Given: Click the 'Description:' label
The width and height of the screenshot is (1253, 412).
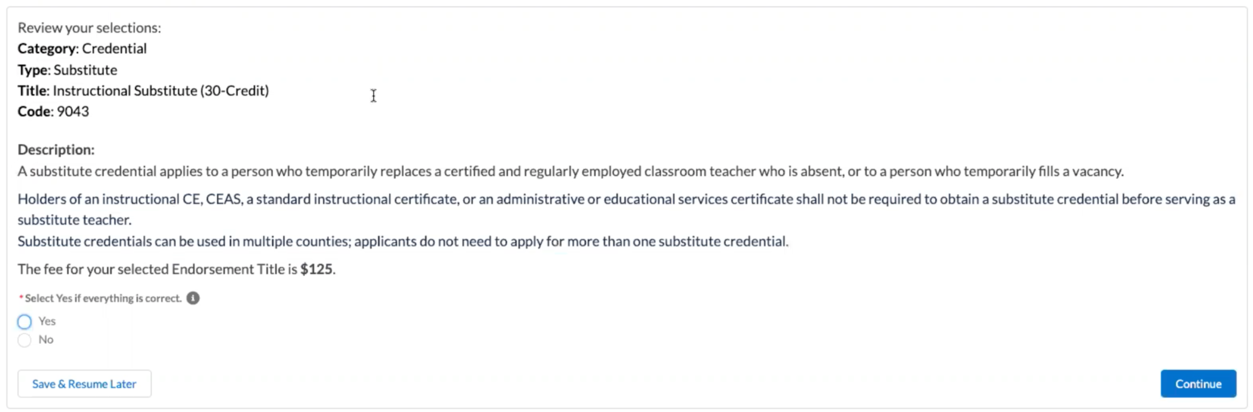Looking at the screenshot, I should [x=56, y=150].
